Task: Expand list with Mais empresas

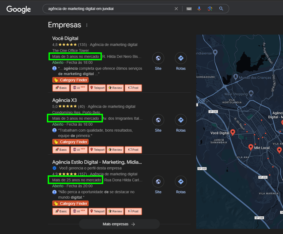Action: tap(119, 224)
